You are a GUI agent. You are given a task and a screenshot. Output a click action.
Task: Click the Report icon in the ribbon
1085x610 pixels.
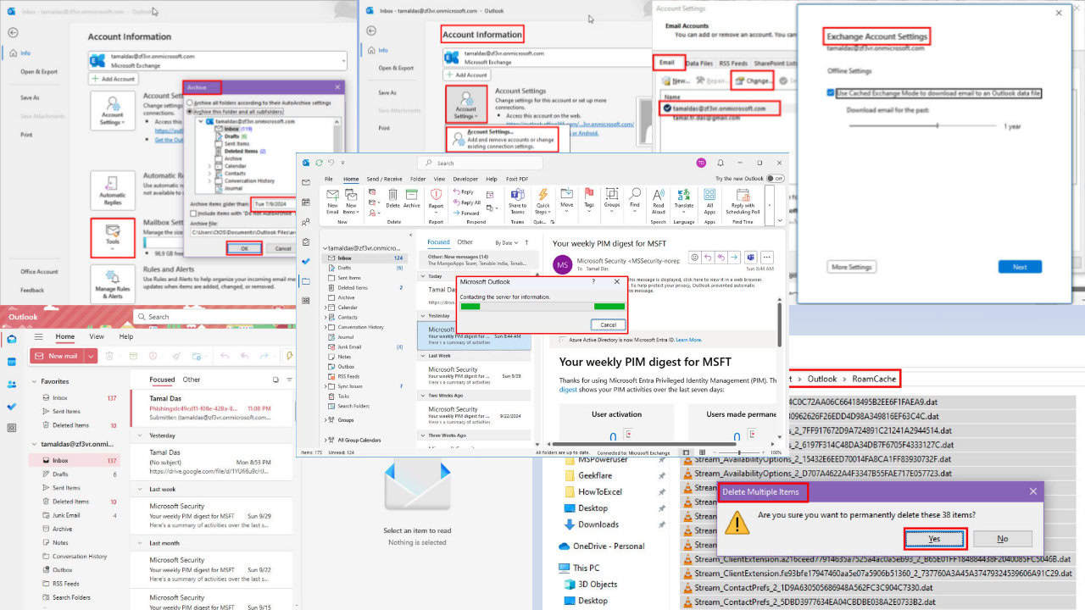click(435, 197)
